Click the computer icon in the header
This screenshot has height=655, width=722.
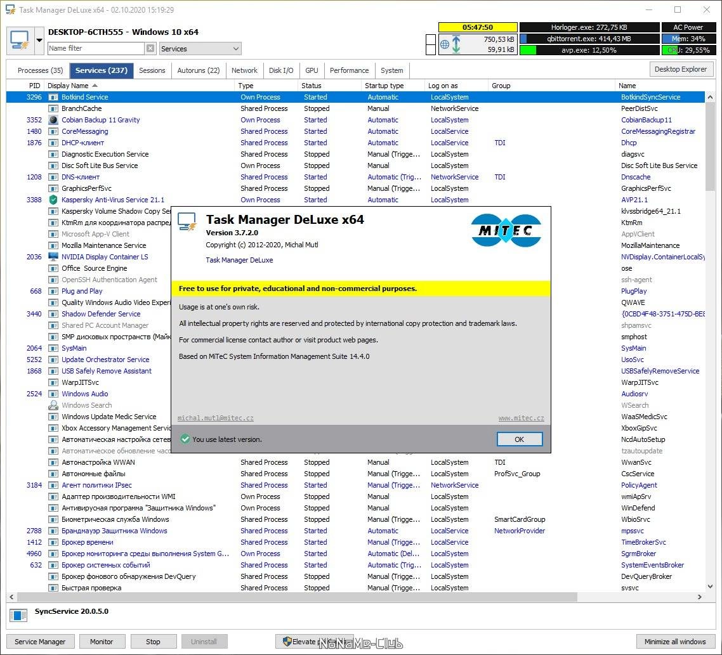20,41
